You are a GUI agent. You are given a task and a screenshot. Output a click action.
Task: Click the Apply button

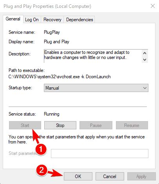point(141,176)
